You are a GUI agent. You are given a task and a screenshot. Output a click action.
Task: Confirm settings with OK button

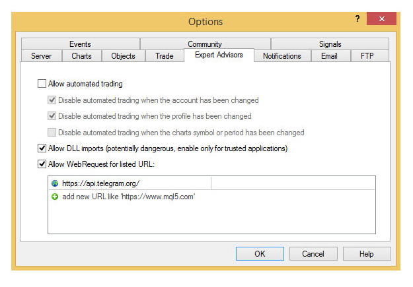coord(260,254)
